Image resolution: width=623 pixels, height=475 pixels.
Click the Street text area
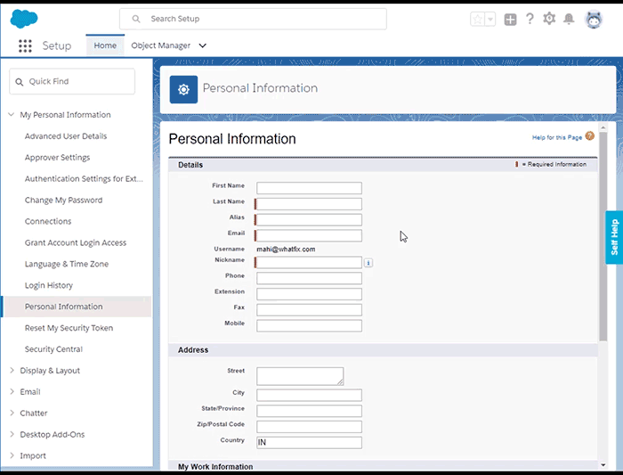[x=300, y=376]
